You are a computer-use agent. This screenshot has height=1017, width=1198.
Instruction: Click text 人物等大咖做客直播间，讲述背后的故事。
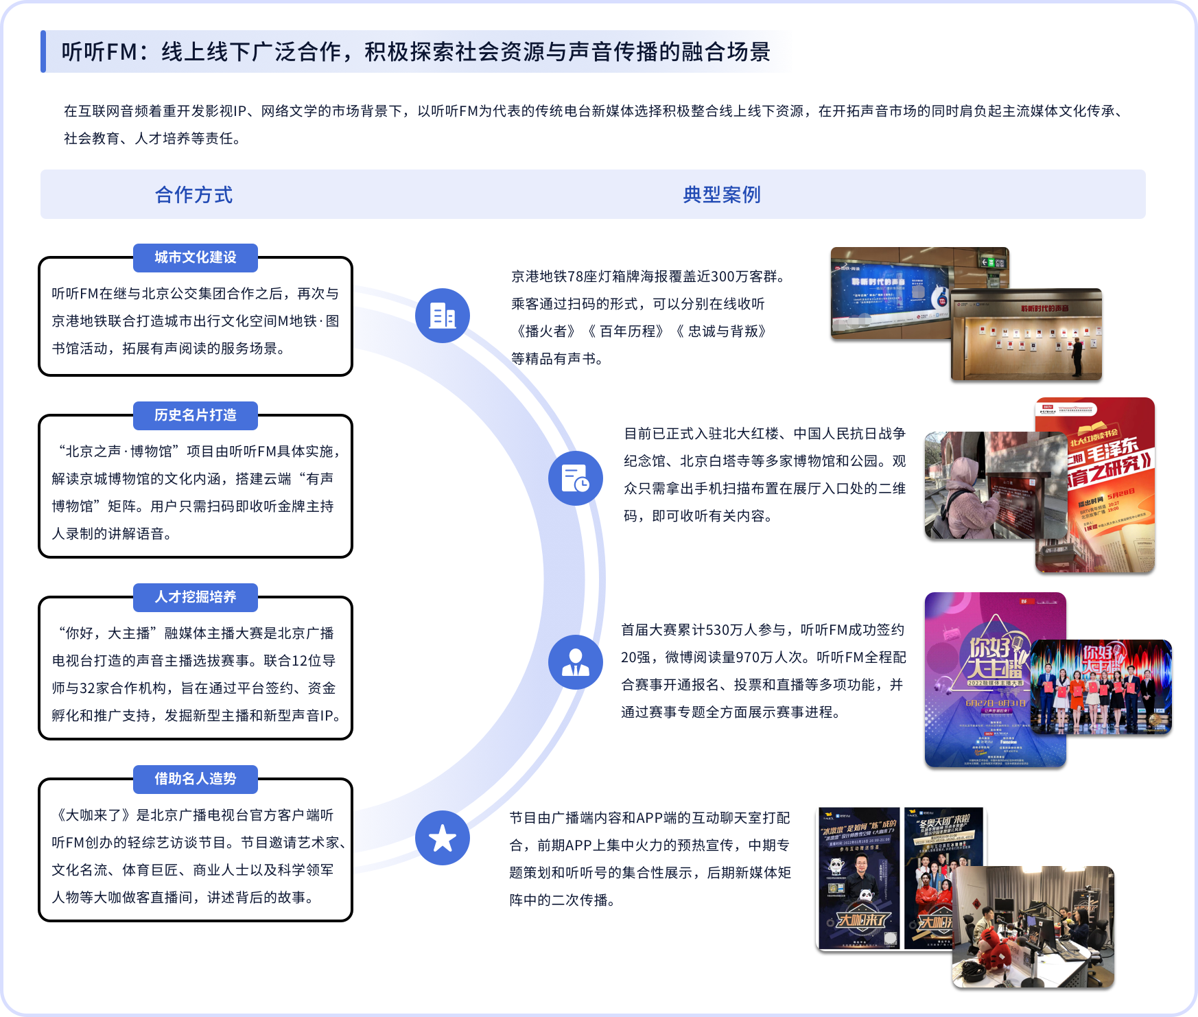pyautogui.click(x=183, y=898)
